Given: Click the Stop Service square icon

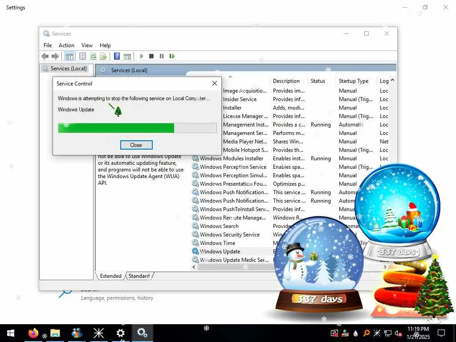Looking at the screenshot, I should [151, 56].
